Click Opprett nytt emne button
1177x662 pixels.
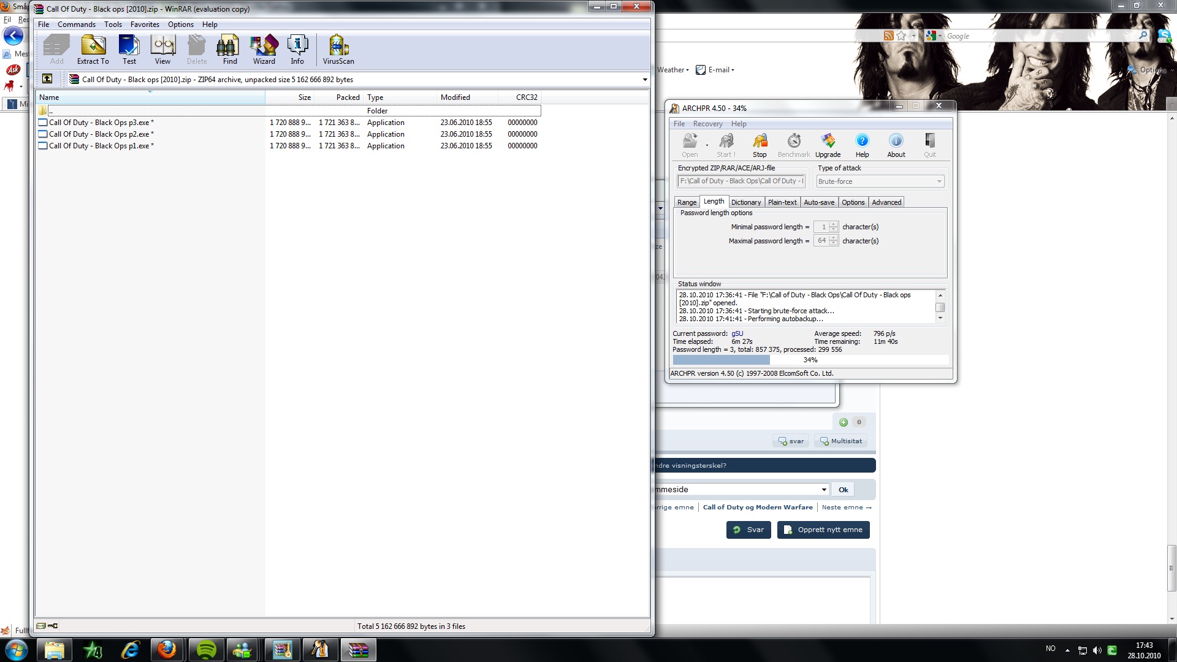823,530
